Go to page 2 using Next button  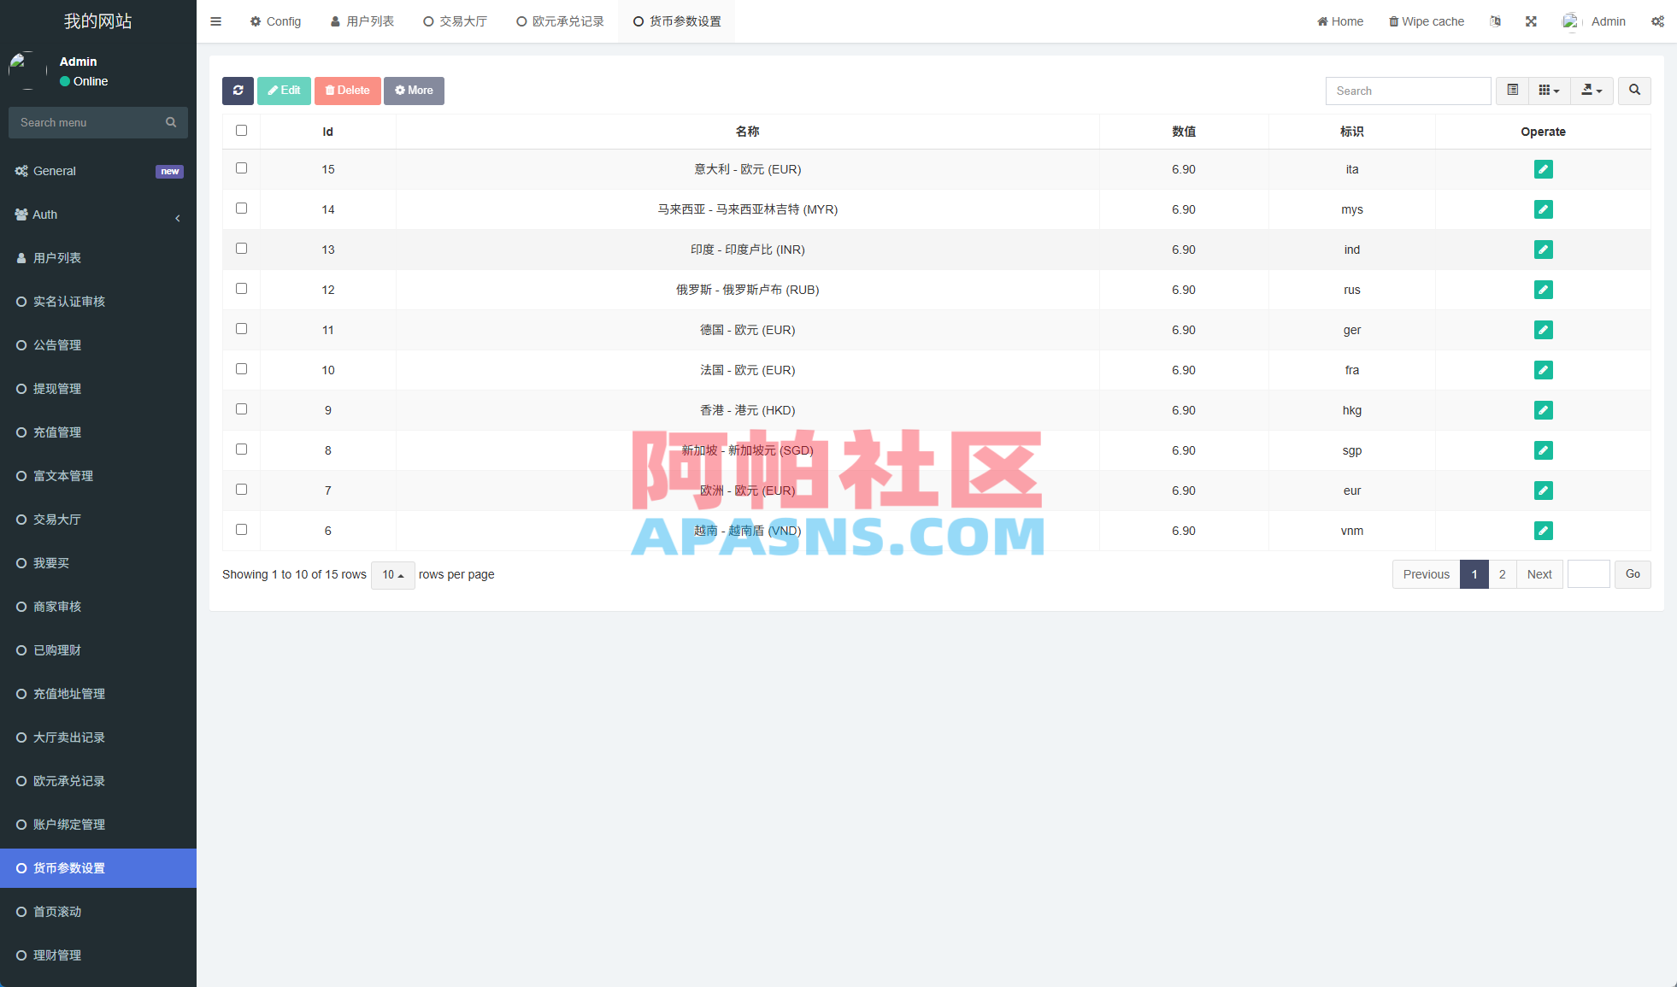point(1539,574)
